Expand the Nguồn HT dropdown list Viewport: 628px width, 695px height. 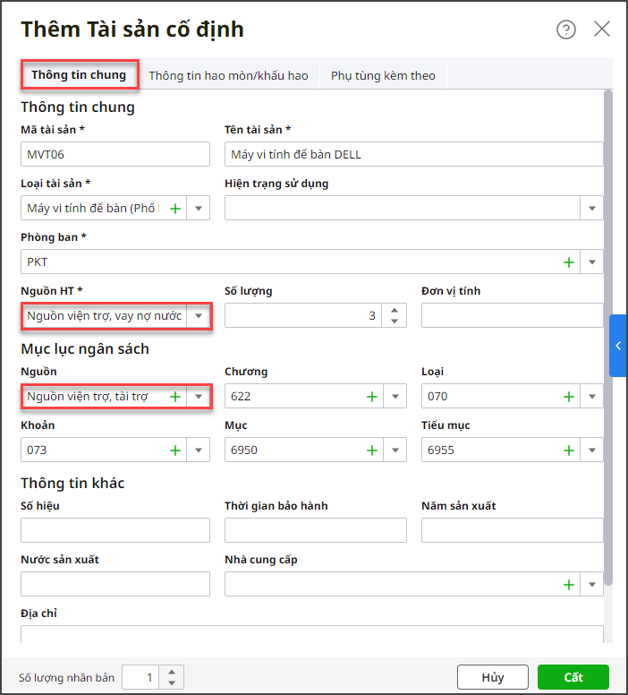(199, 316)
